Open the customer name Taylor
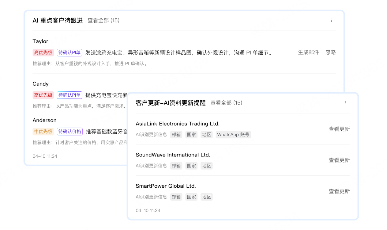This screenshot has height=230, width=387. coord(40,41)
